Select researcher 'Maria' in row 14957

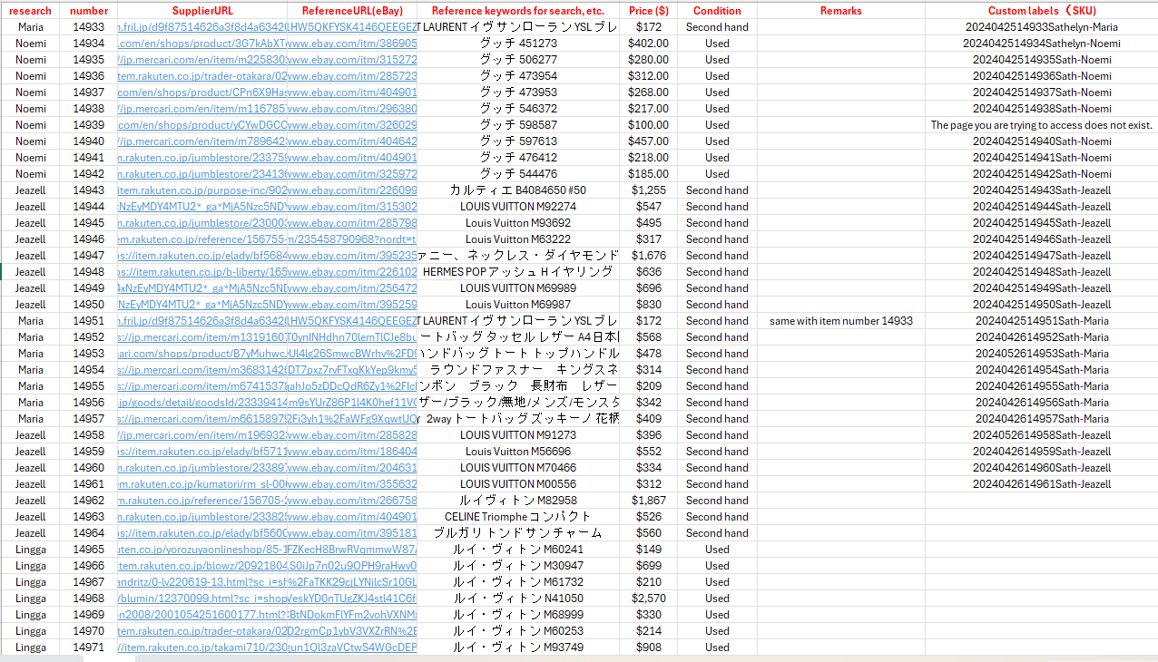pos(31,419)
